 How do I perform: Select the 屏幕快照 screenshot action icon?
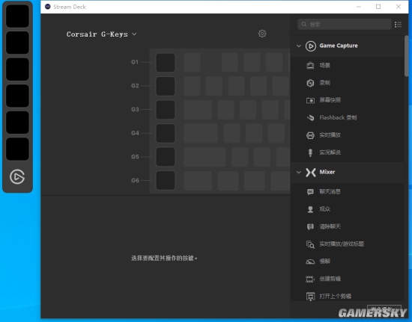tap(310, 100)
